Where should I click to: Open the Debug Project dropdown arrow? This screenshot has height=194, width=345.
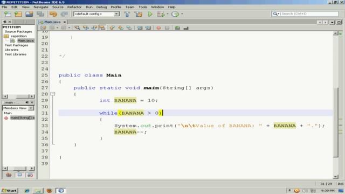[x=168, y=14]
